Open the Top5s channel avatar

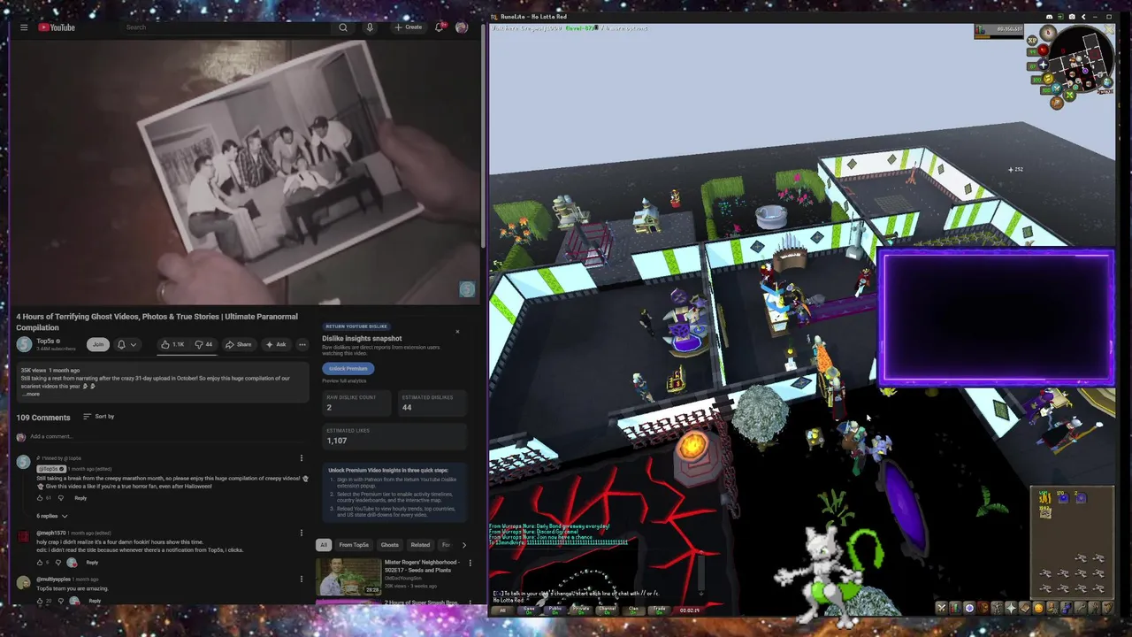click(x=24, y=344)
